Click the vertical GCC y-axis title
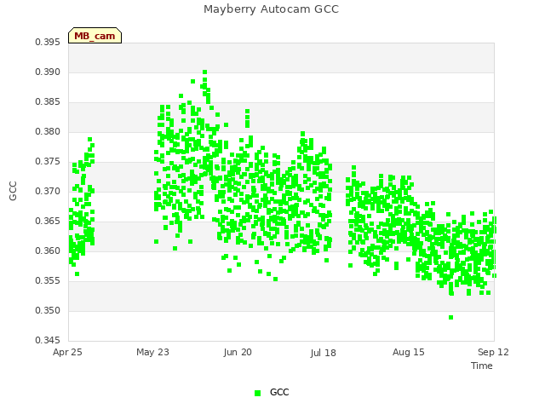Screen dimensions: 545x409 pos(13,191)
